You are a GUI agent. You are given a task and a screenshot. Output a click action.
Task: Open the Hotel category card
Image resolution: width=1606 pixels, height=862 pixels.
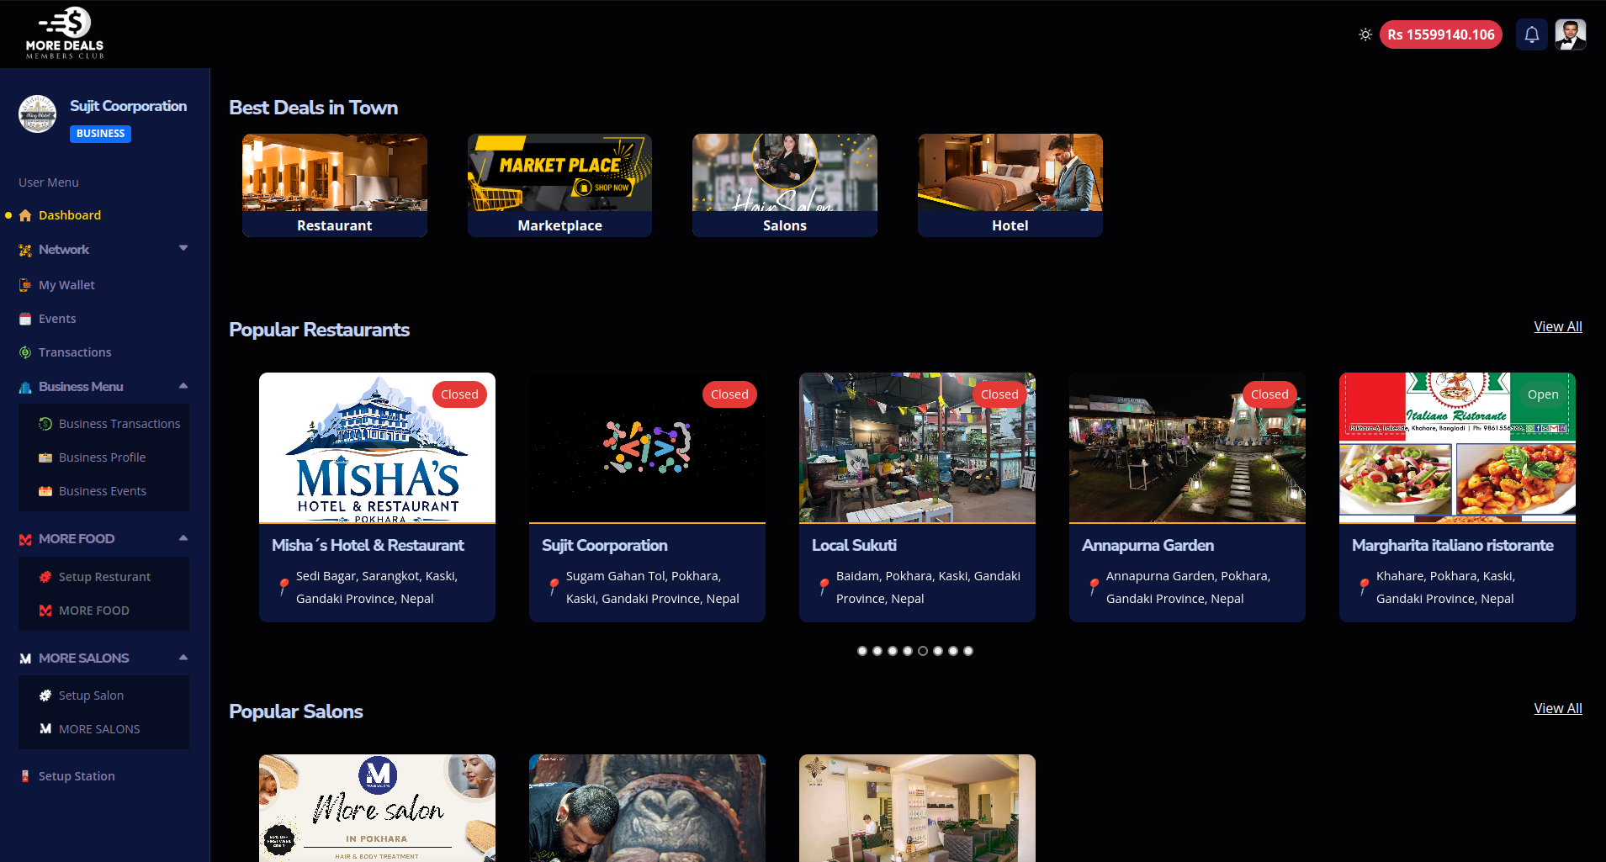click(x=1010, y=185)
